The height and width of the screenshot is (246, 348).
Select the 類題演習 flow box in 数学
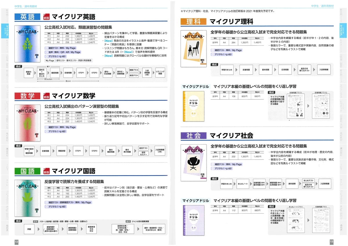pos(61,151)
